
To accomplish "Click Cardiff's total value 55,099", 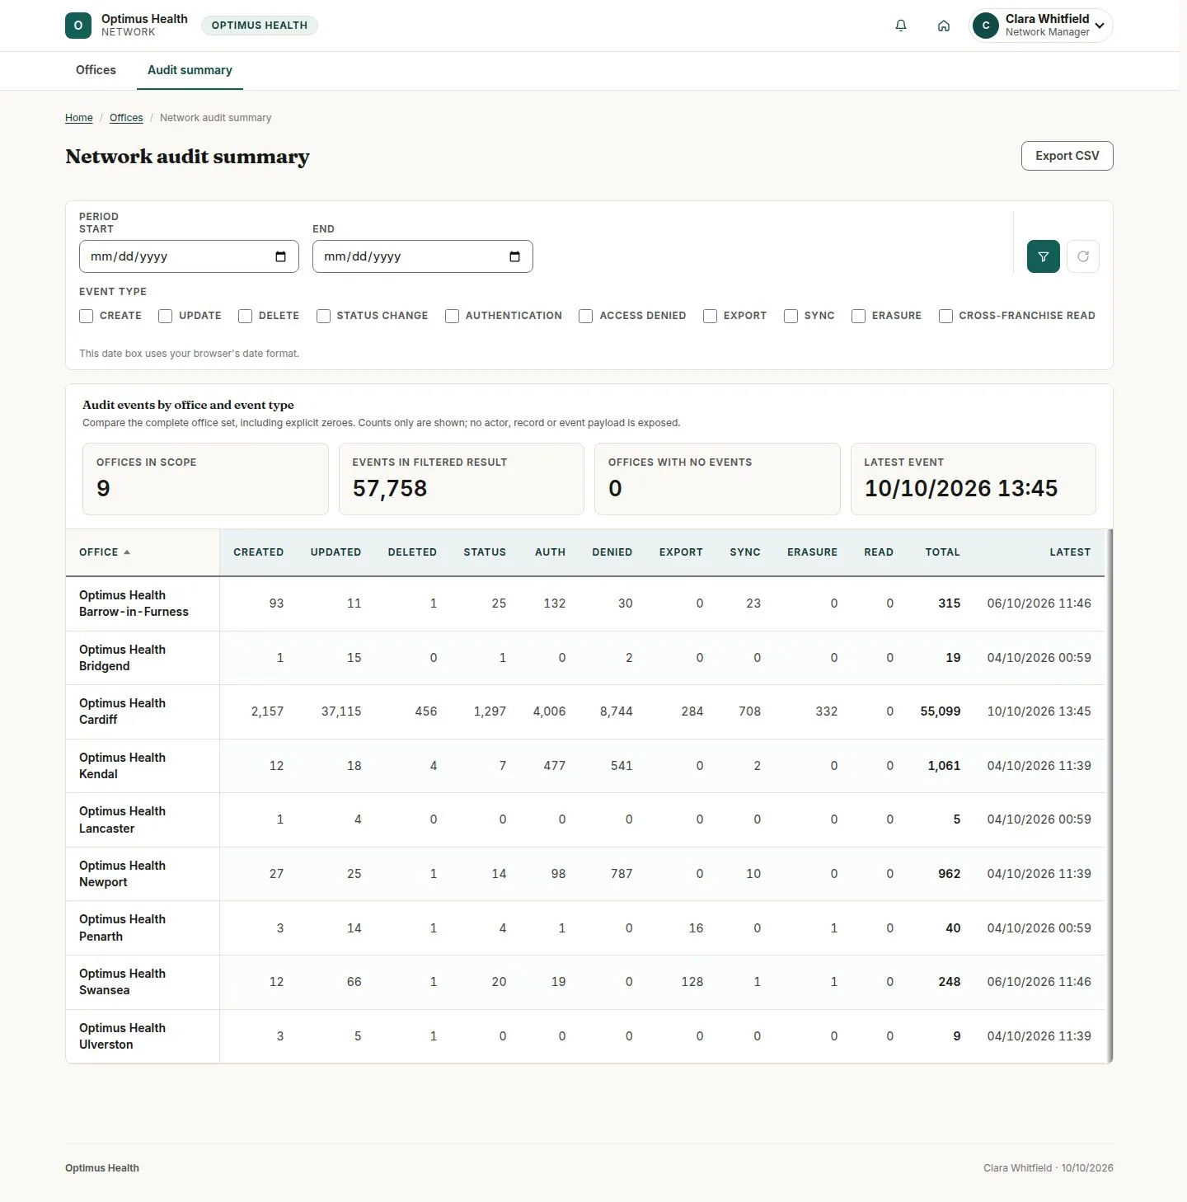I will (941, 711).
